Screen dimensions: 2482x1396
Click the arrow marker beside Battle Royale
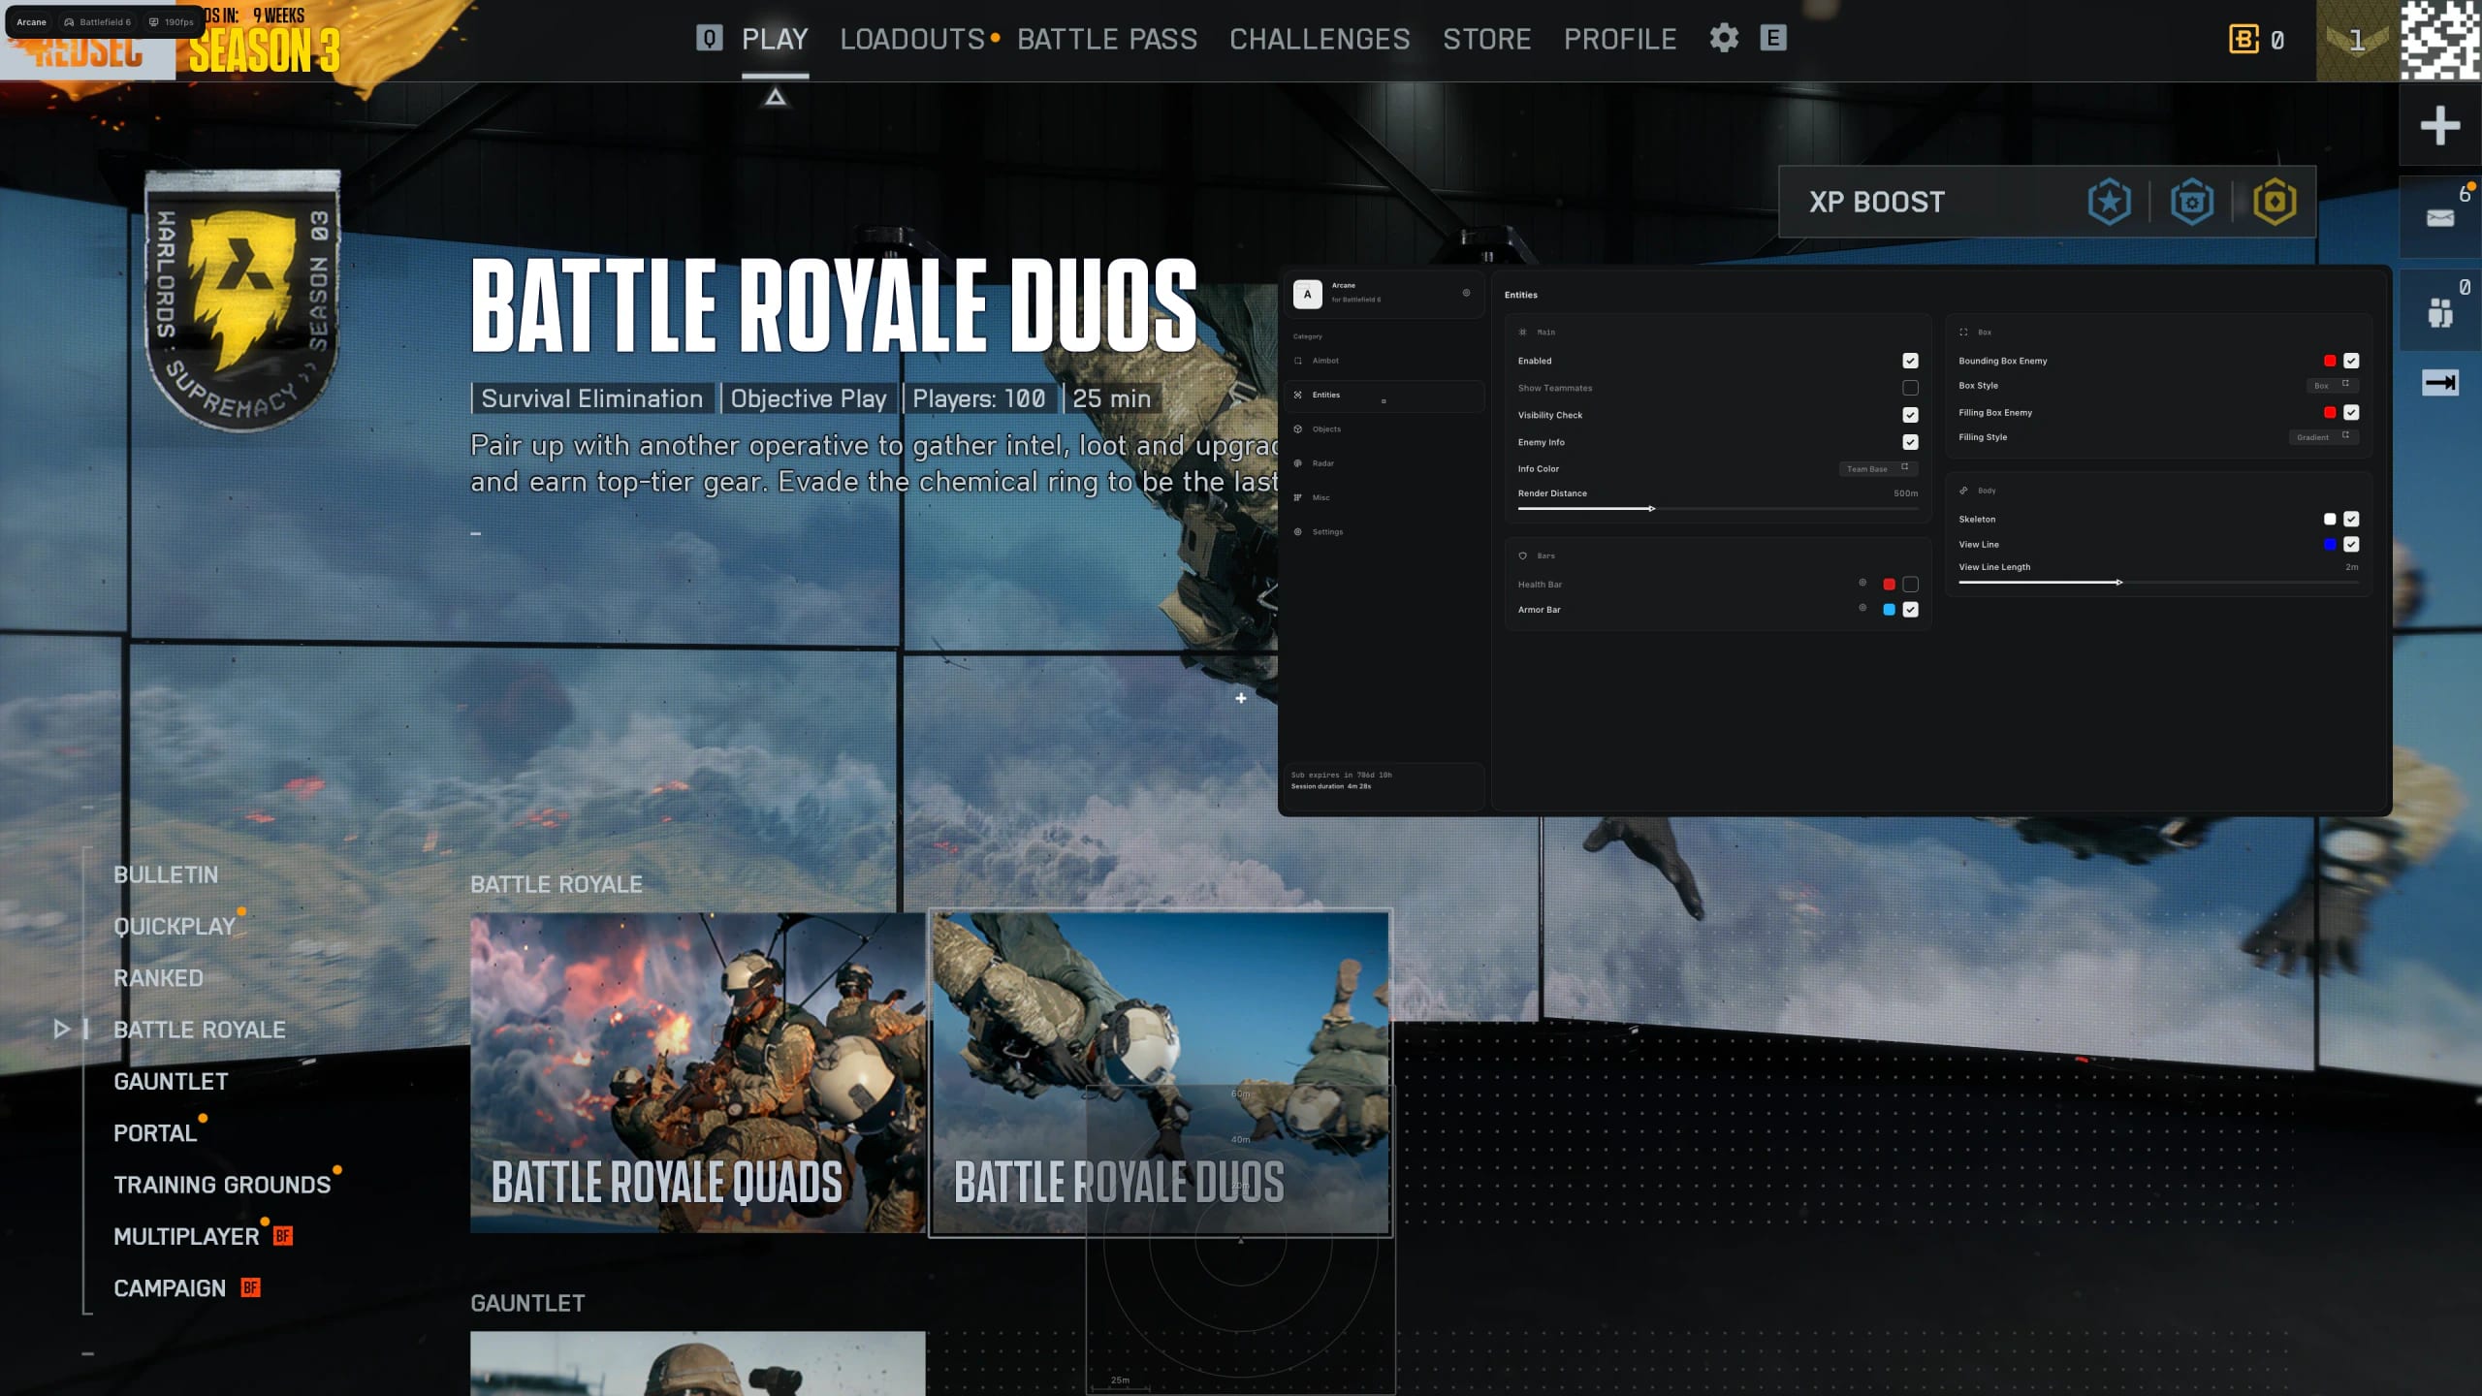(61, 1030)
